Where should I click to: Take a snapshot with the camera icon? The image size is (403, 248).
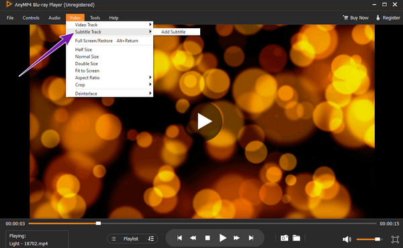tap(284, 238)
